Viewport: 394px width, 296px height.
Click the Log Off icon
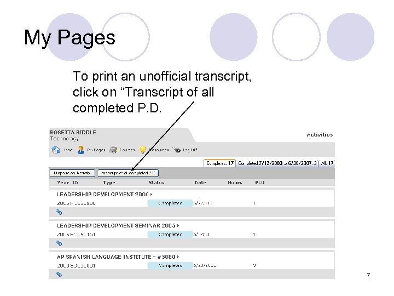point(177,150)
